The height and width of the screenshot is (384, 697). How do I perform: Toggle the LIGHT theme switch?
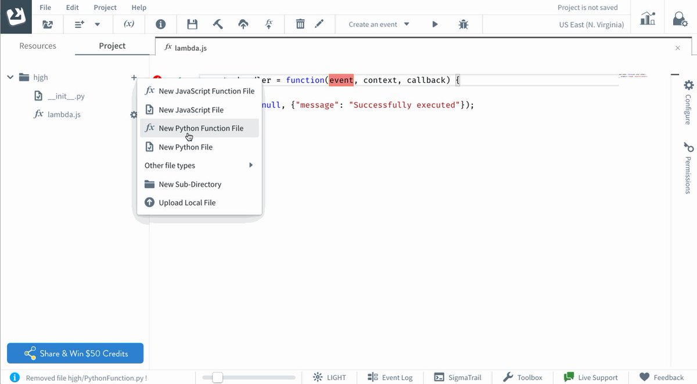click(329, 377)
